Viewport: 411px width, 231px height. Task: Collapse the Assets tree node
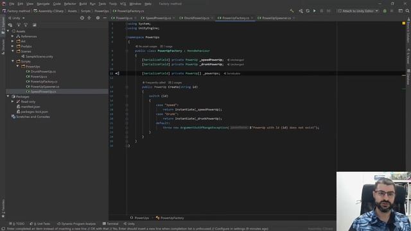pyautogui.click(x=8, y=31)
